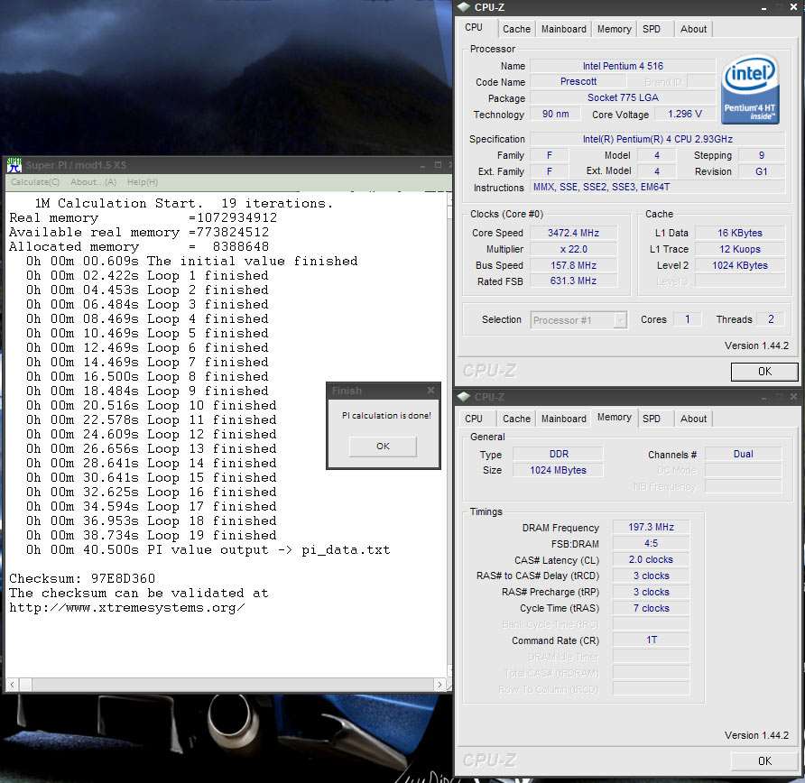The height and width of the screenshot is (783, 805).
Task: Click the Cycle Time 7 clocks value
Action: [x=651, y=609]
